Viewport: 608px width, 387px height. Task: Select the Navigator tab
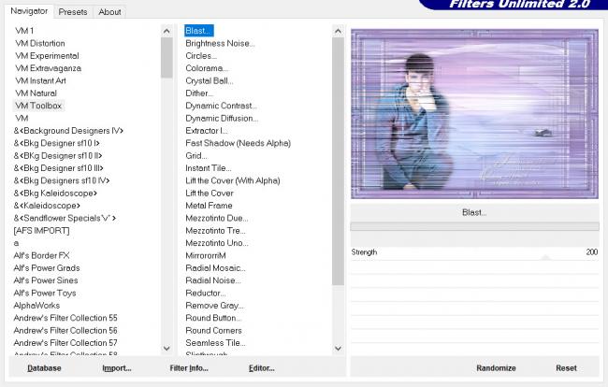[x=27, y=11]
